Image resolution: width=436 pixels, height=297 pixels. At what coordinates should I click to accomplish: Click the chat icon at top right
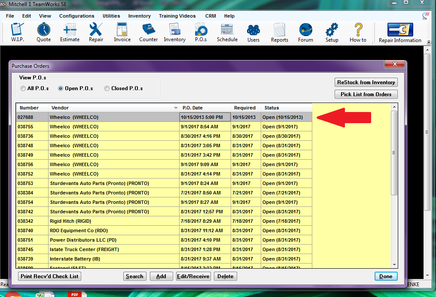click(x=425, y=16)
